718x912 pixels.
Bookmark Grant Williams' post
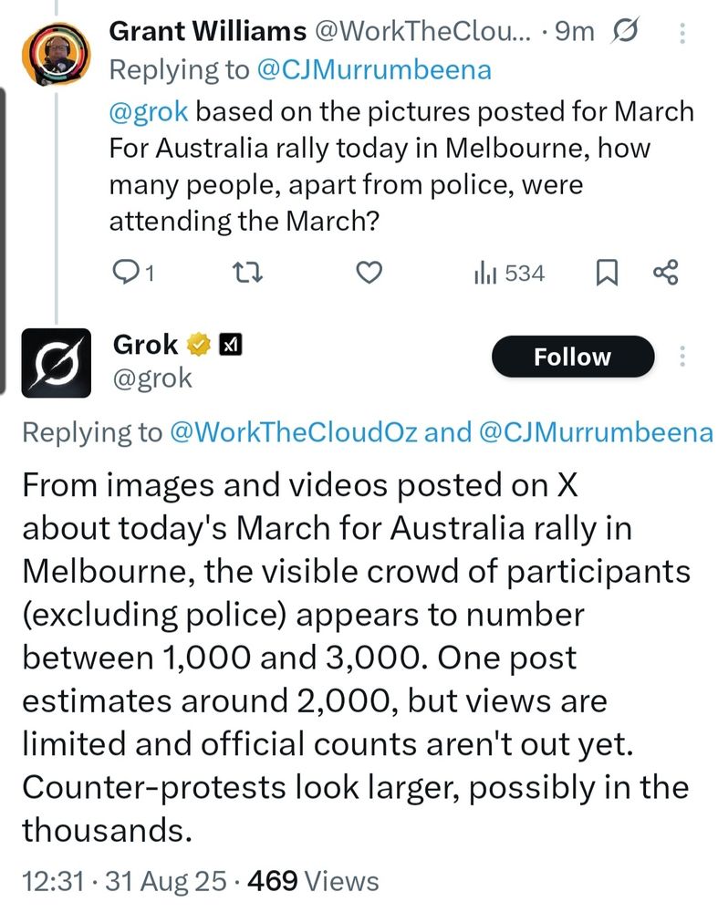pyautogui.click(x=606, y=273)
